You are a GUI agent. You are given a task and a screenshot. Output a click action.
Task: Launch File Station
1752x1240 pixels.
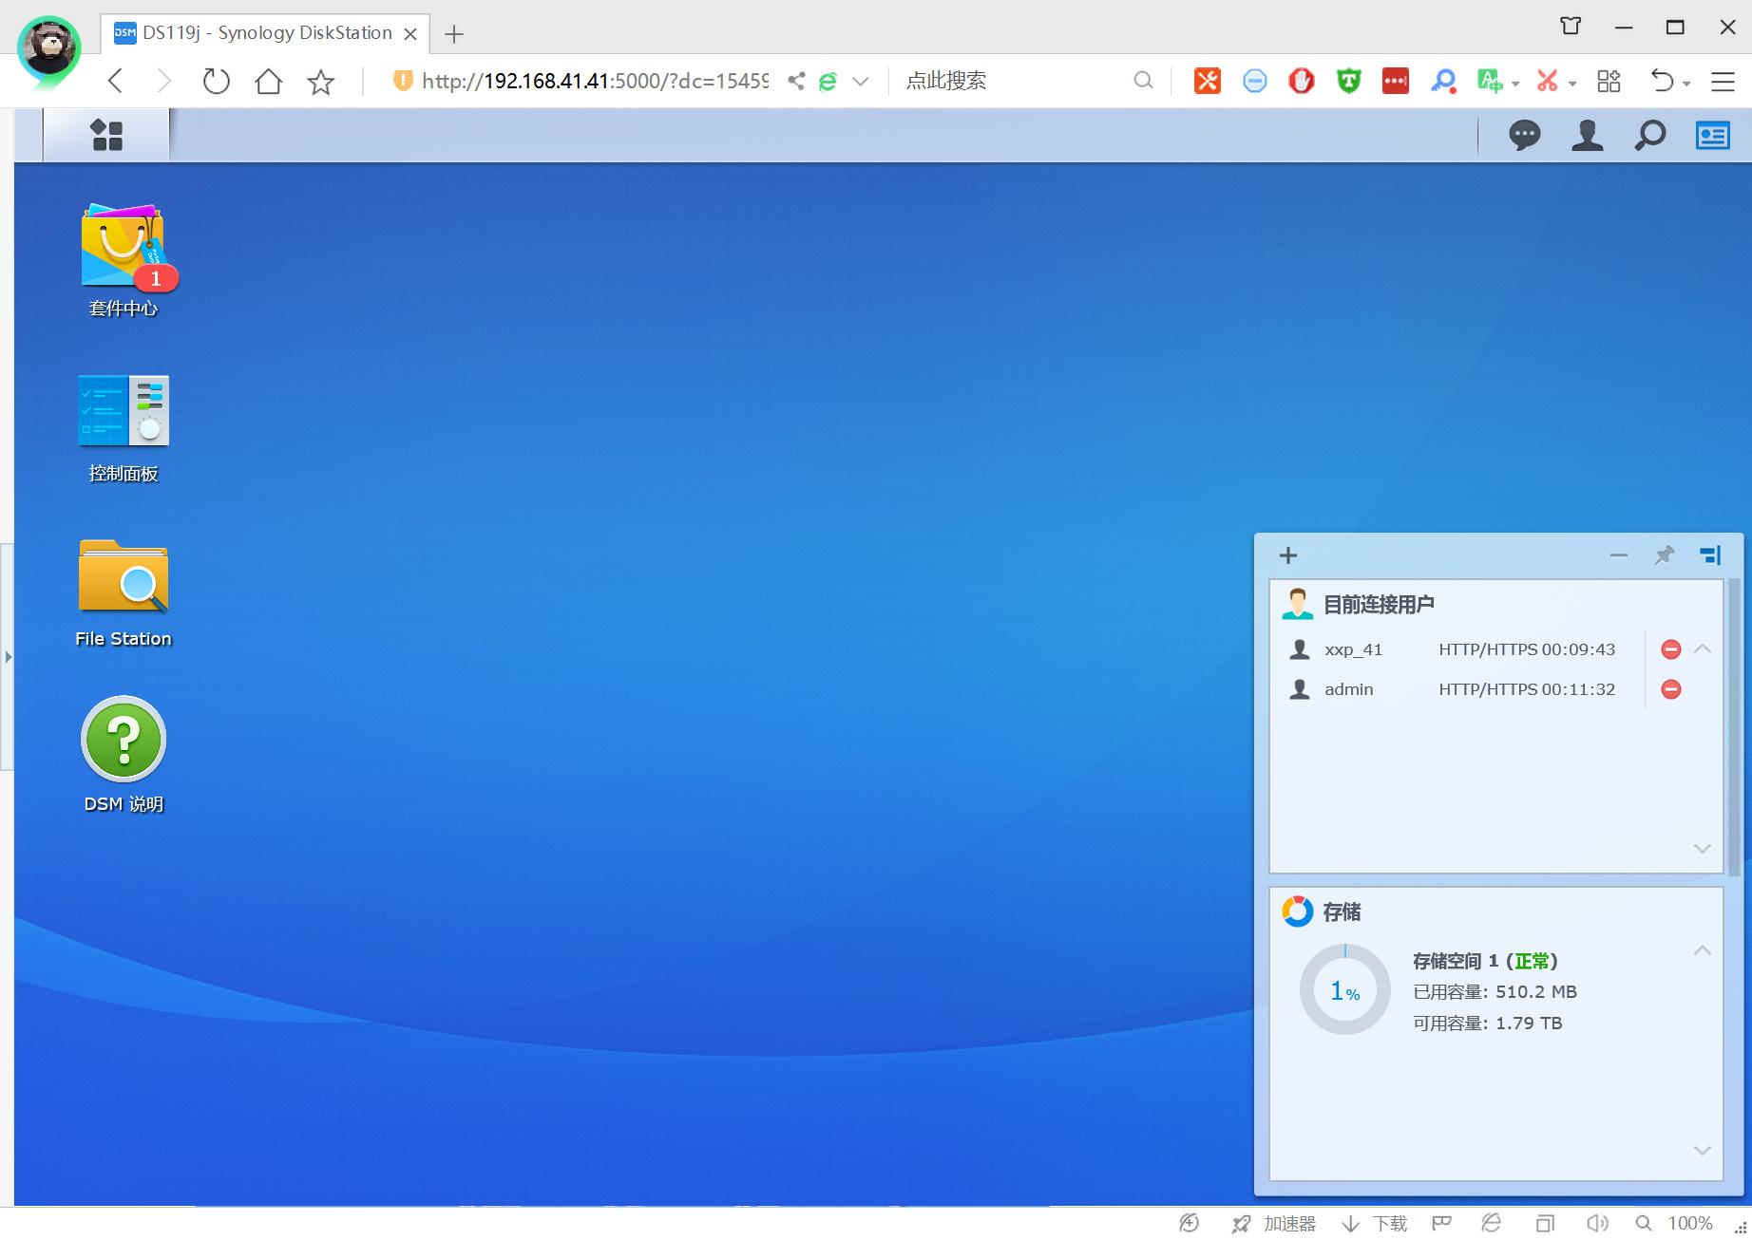click(x=124, y=593)
